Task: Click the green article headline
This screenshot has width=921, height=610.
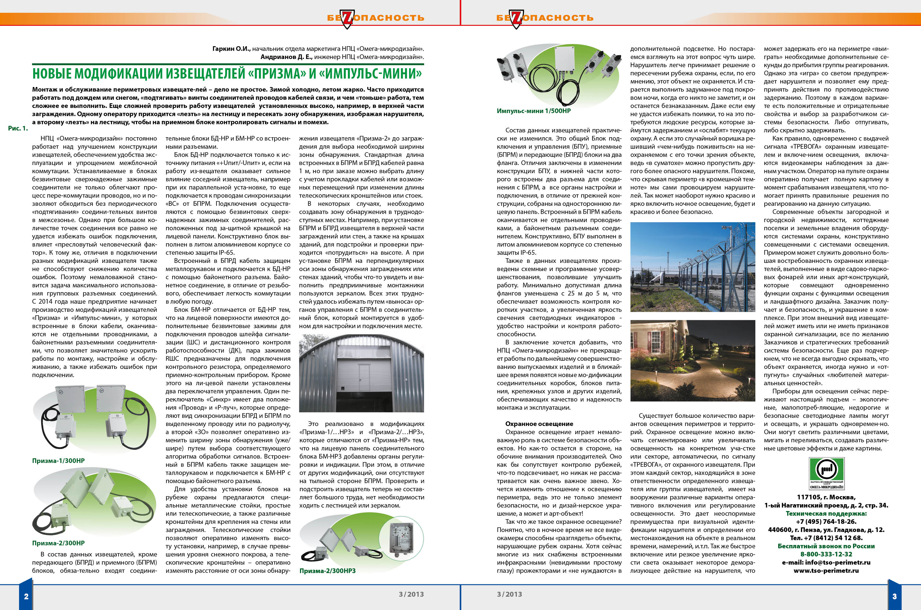Action: (227, 73)
